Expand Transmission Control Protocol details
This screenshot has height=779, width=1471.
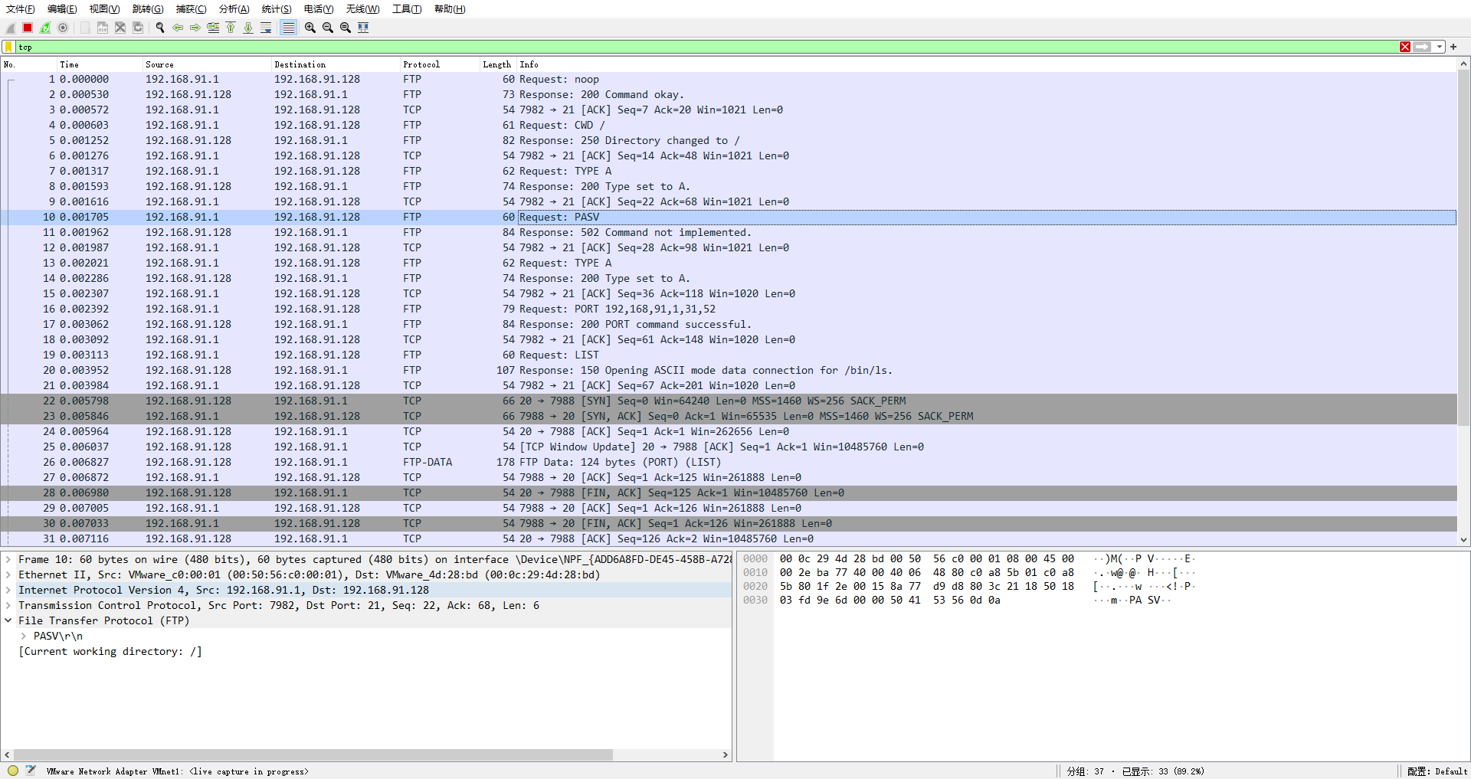click(8, 605)
